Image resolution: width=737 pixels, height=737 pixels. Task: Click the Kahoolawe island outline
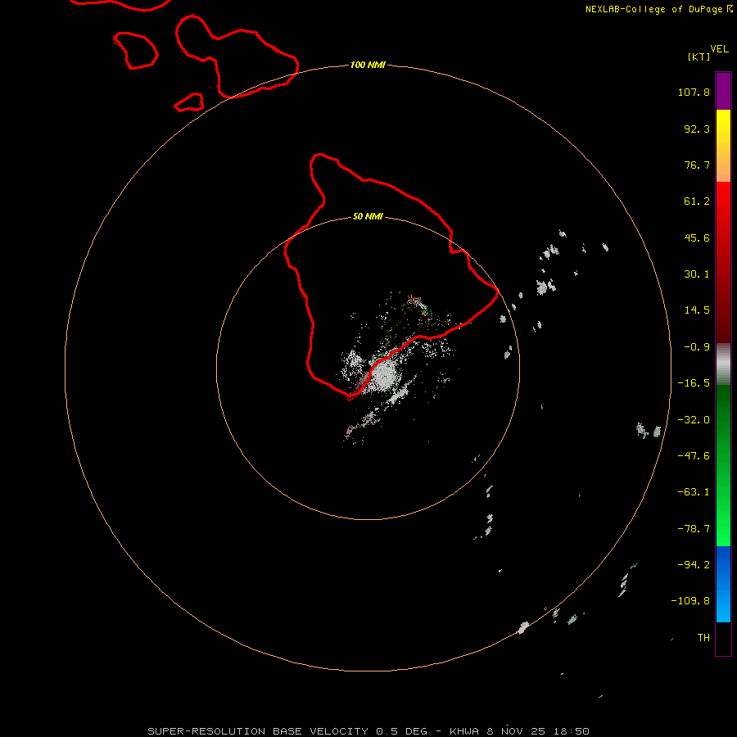tap(189, 102)
